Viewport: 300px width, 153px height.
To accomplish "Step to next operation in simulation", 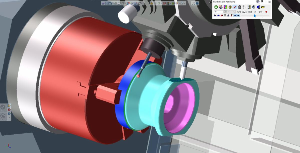I will [x=250, y=12].
